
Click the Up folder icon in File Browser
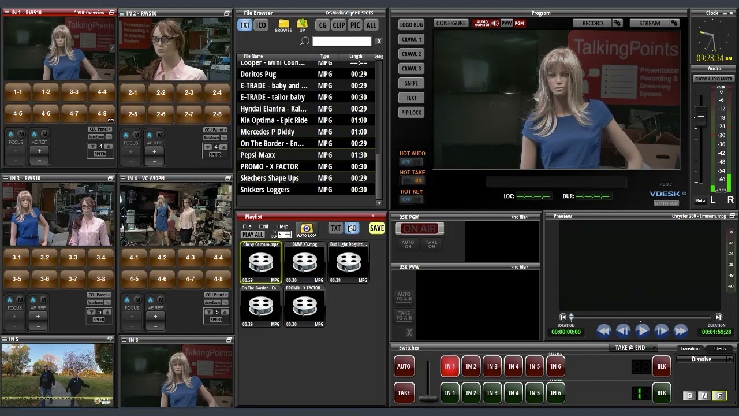tap(302, 25)
